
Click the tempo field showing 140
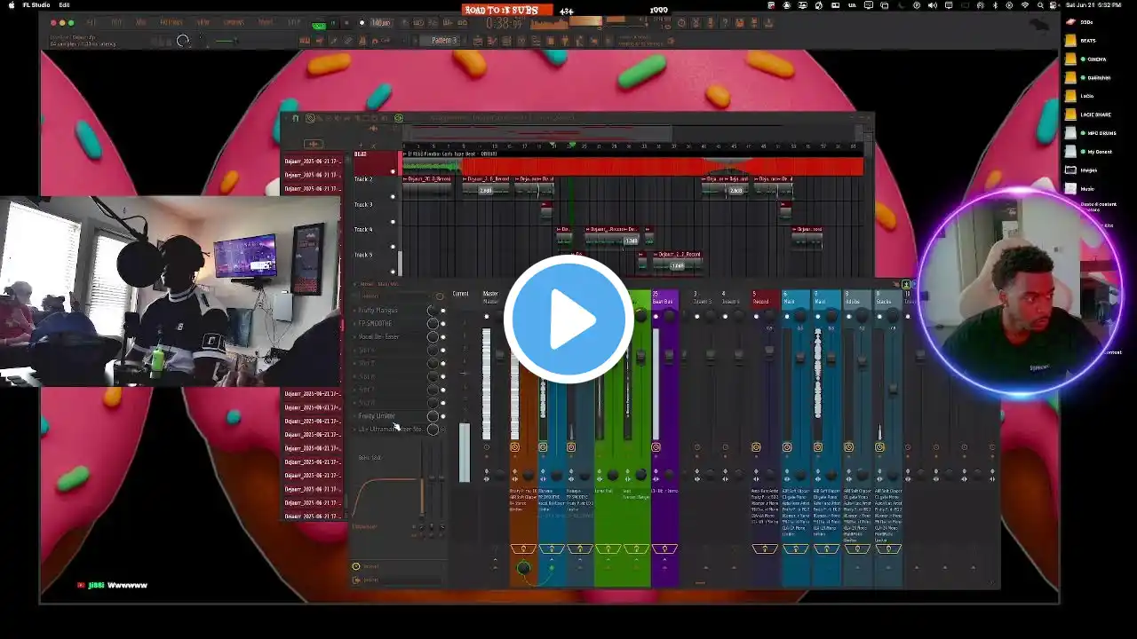[380, 23]
